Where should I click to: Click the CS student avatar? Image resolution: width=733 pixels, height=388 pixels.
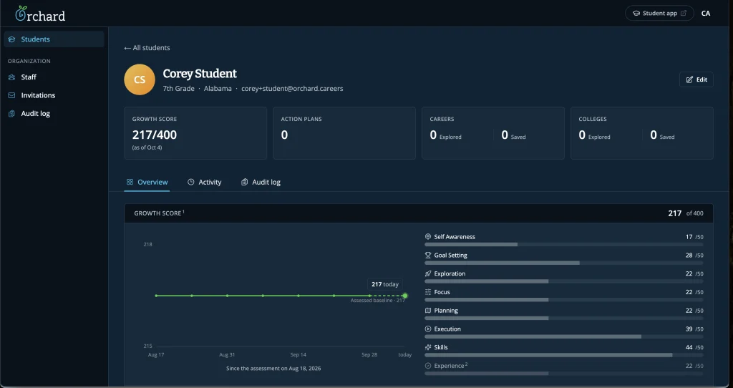140,79
